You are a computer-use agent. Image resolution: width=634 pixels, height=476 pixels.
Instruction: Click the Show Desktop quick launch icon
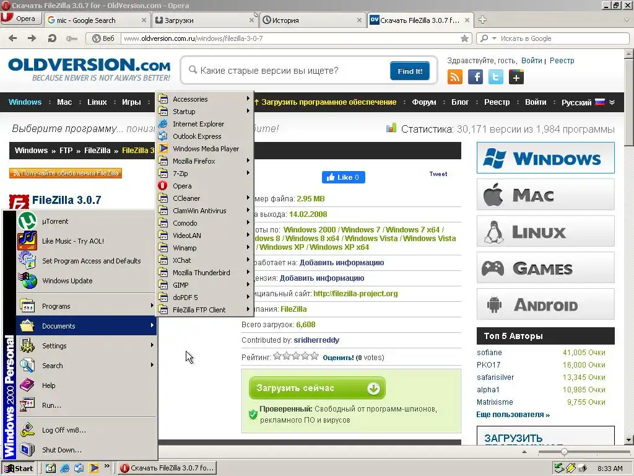(x=50, y=468)
